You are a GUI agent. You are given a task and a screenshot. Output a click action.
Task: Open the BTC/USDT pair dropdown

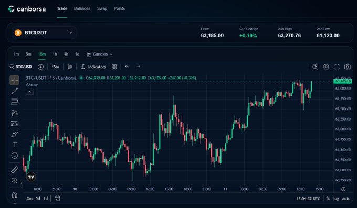(44, 32)
